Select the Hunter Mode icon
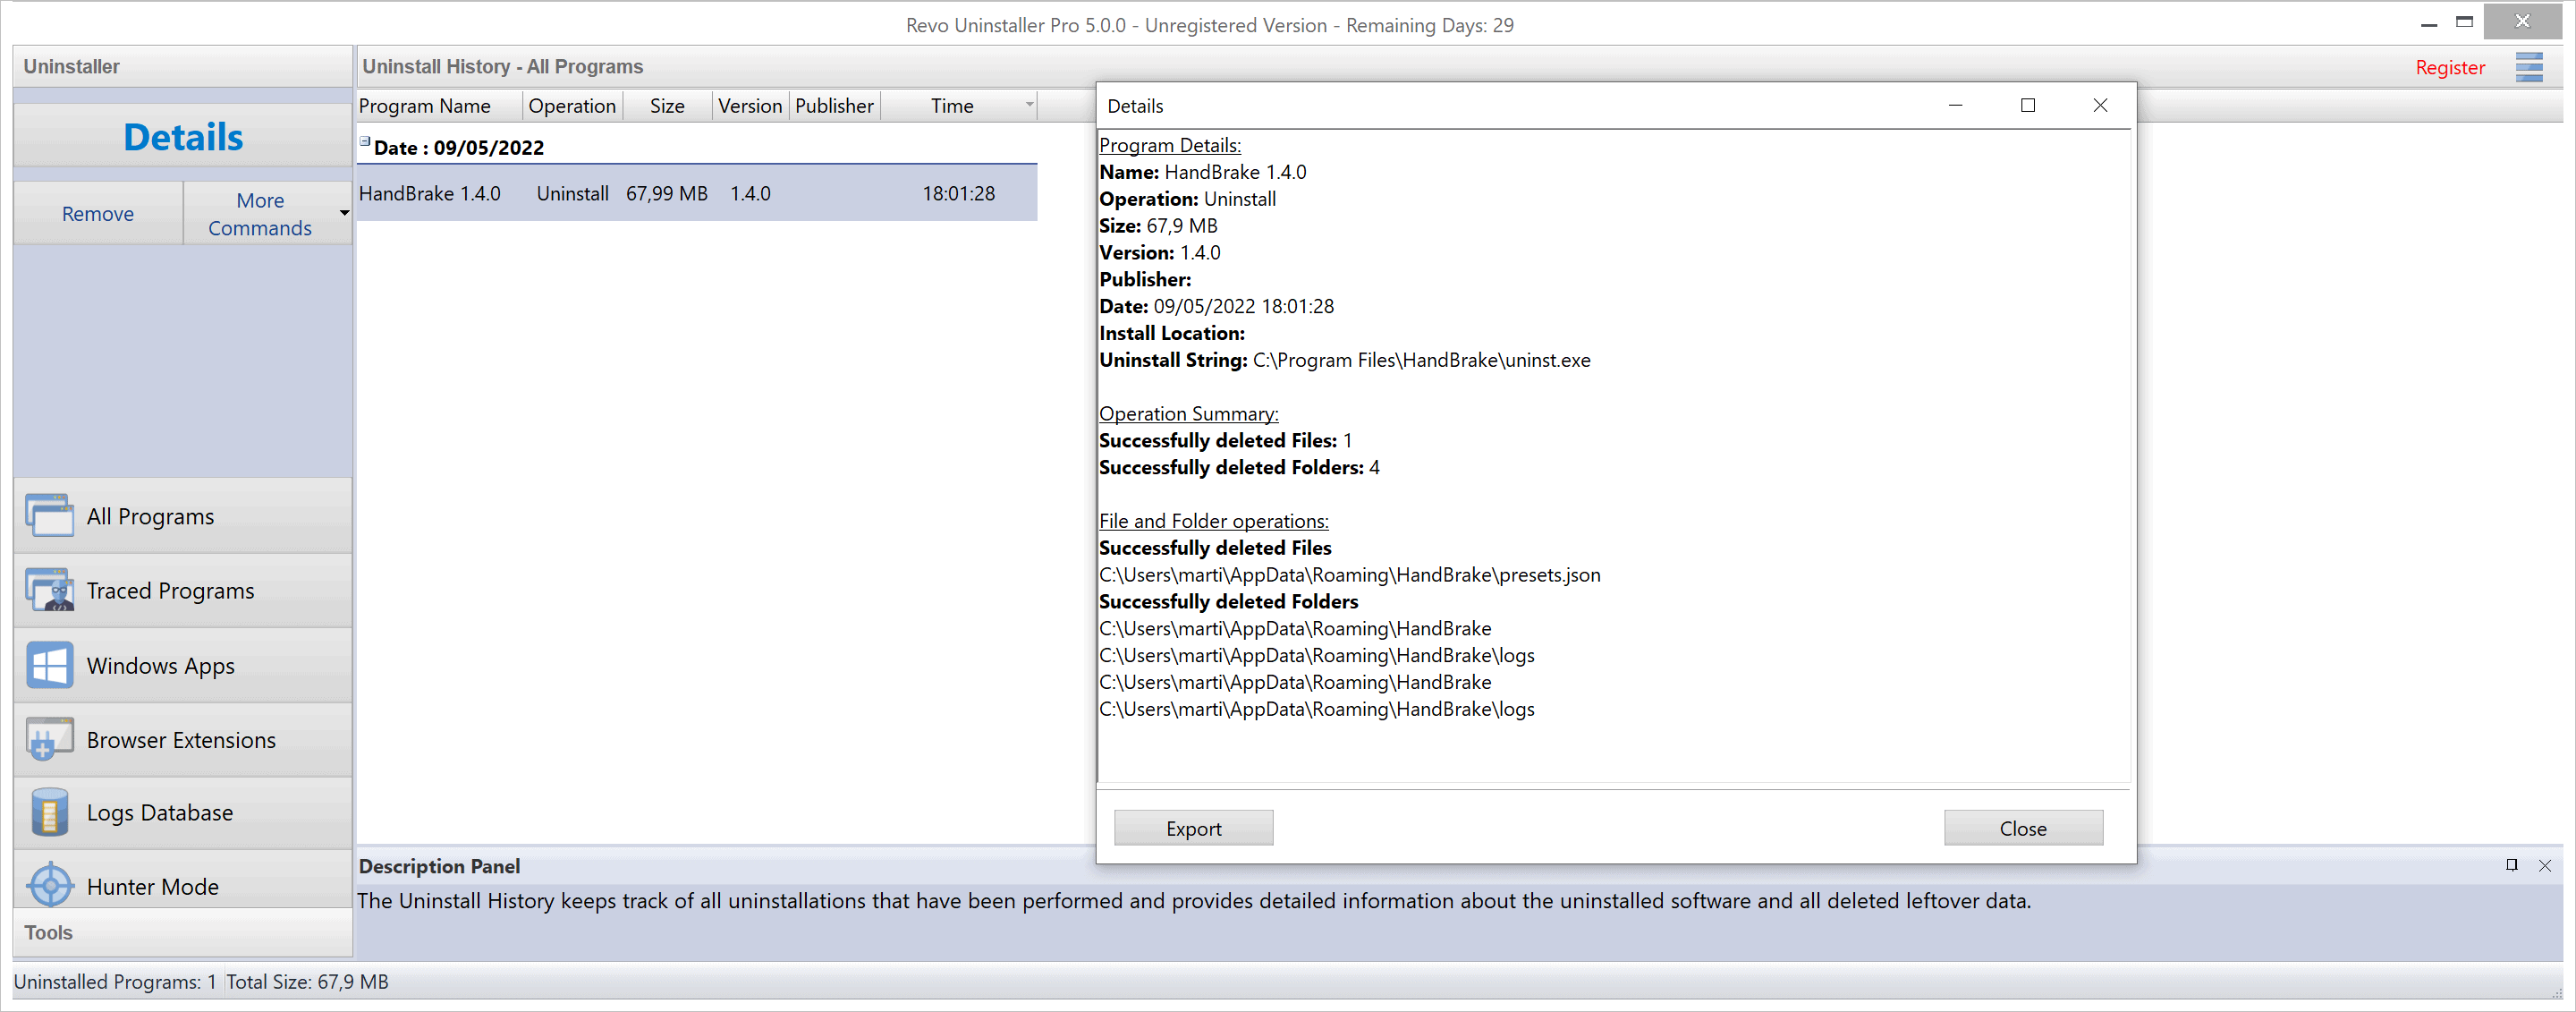This screenshot has height=1012, width=2576. point(49,886)
